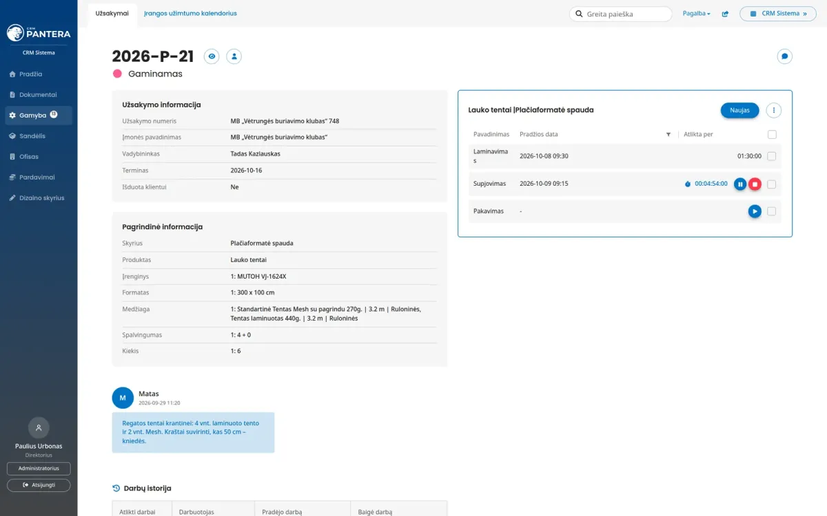Click the Matas comment avatar

(x=123, y=398)
